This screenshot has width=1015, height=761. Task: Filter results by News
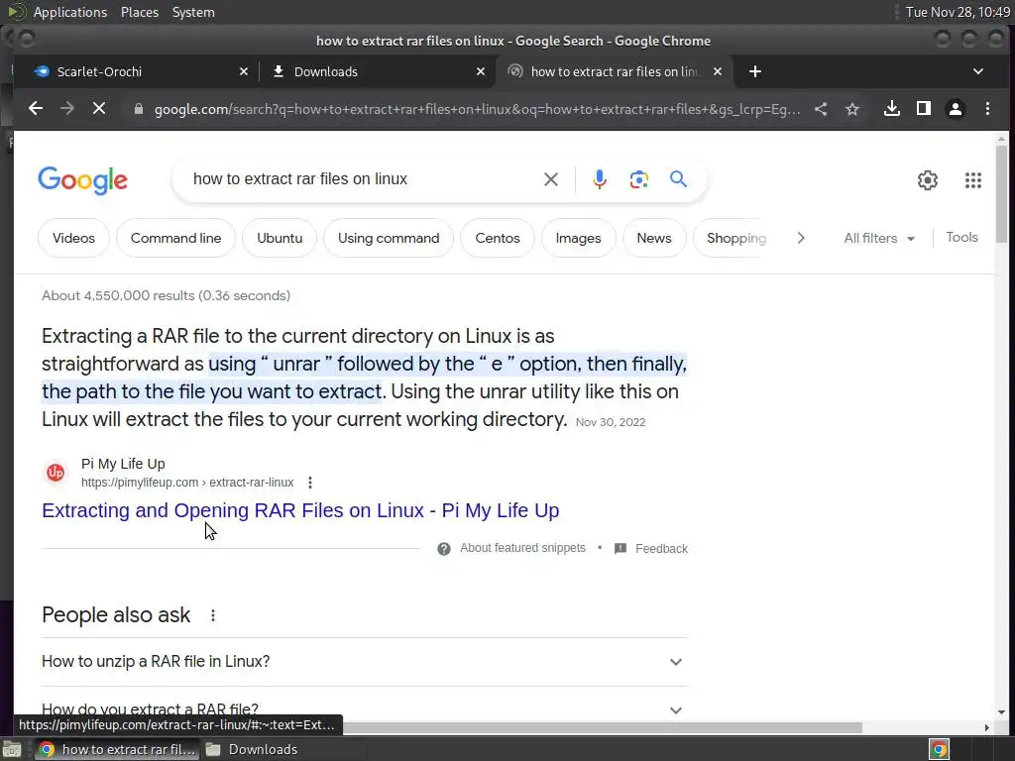coord(654,238)
